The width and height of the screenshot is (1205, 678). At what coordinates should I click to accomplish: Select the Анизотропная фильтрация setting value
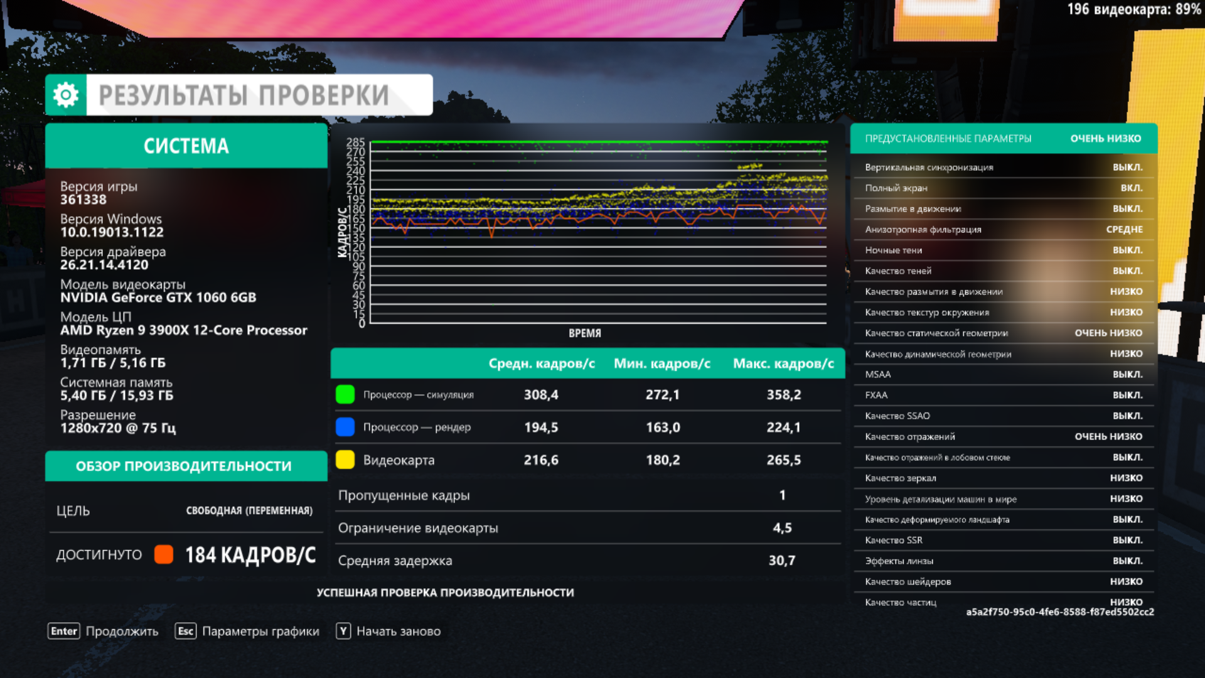coord(1123,230)
